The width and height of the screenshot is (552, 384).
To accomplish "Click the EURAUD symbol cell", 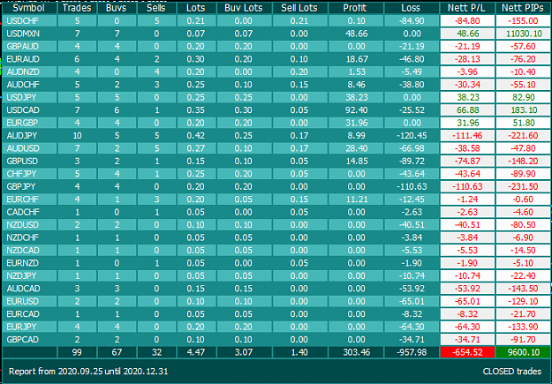I will click(29, 59).
